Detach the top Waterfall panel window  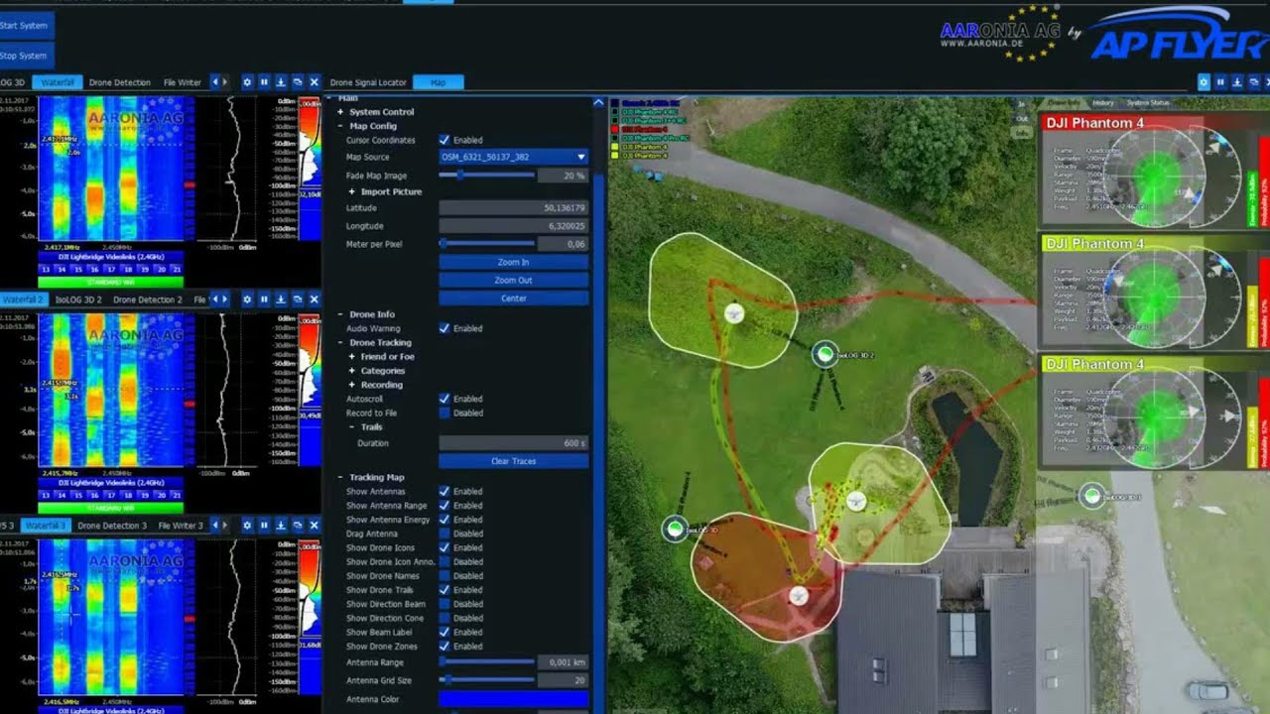(298, 82)
